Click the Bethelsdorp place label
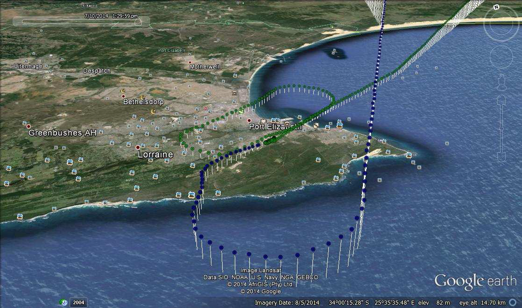The image size is (522, 308). tap(143, 101)
